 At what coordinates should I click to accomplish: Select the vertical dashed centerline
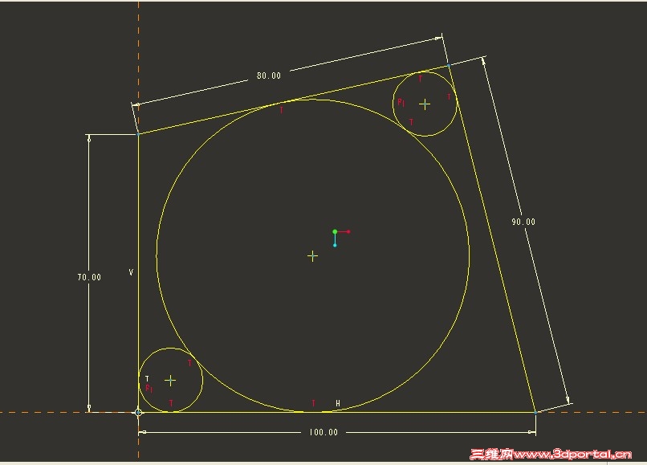click(138, 48)
